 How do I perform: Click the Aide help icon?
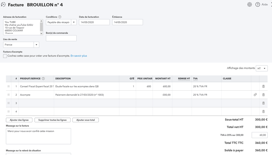(x=258, y=5)
